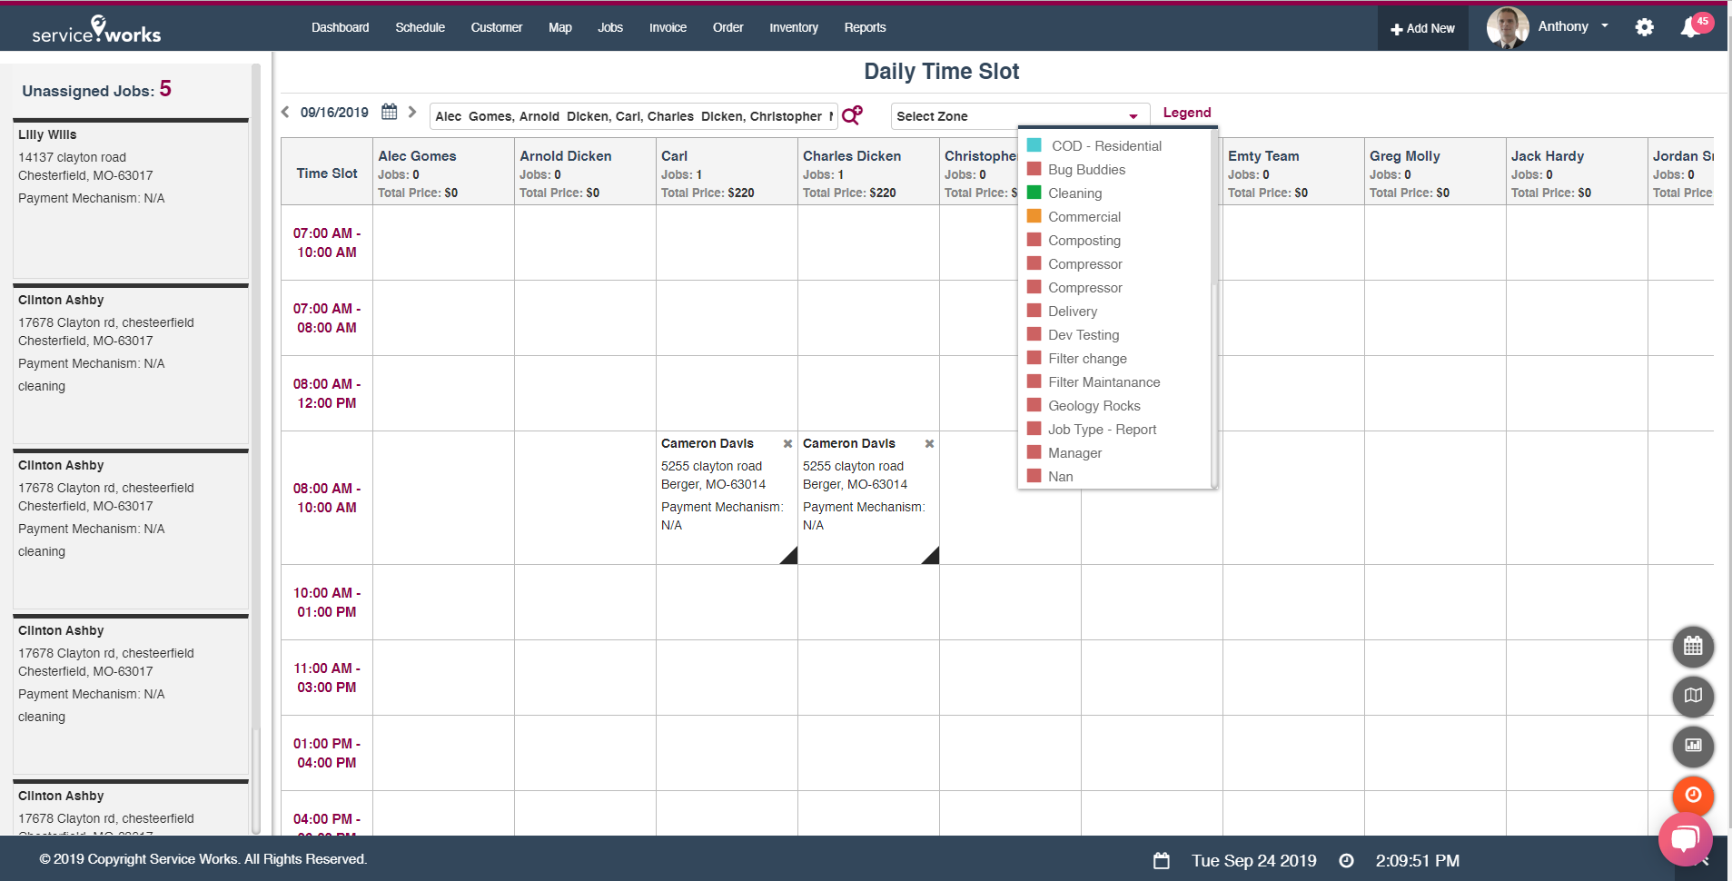Open the floating map view icon
The height and width of the screenshot is (881, 1732).
coord(1691,697)
